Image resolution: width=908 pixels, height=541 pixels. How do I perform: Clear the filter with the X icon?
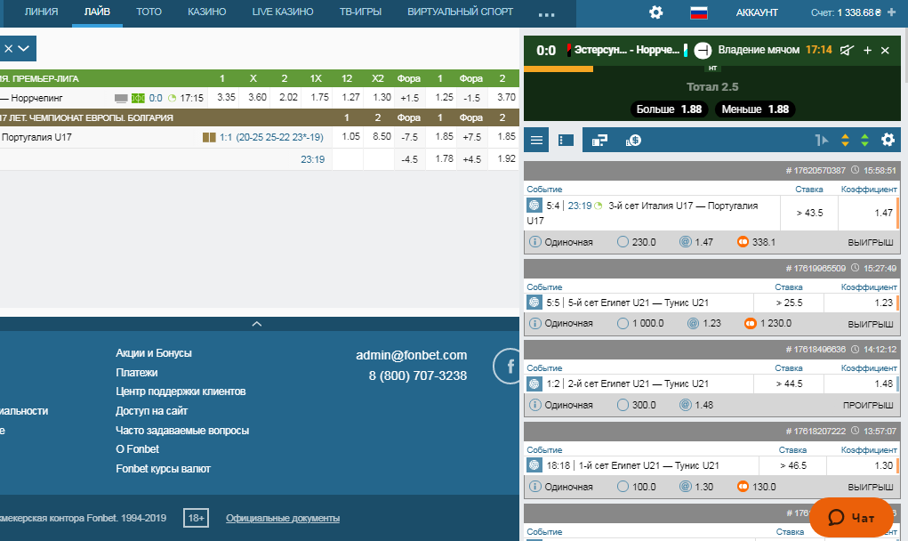pos(8,49)
